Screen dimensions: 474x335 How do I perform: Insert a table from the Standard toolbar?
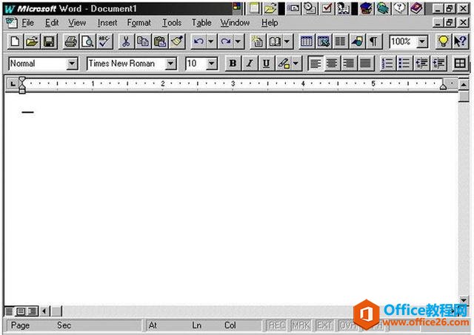click(307, 41)
